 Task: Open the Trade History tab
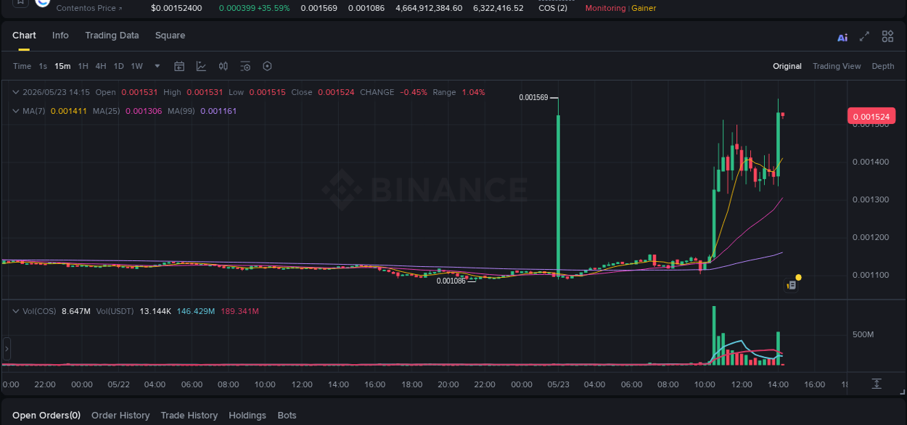[x=189, y=416]
